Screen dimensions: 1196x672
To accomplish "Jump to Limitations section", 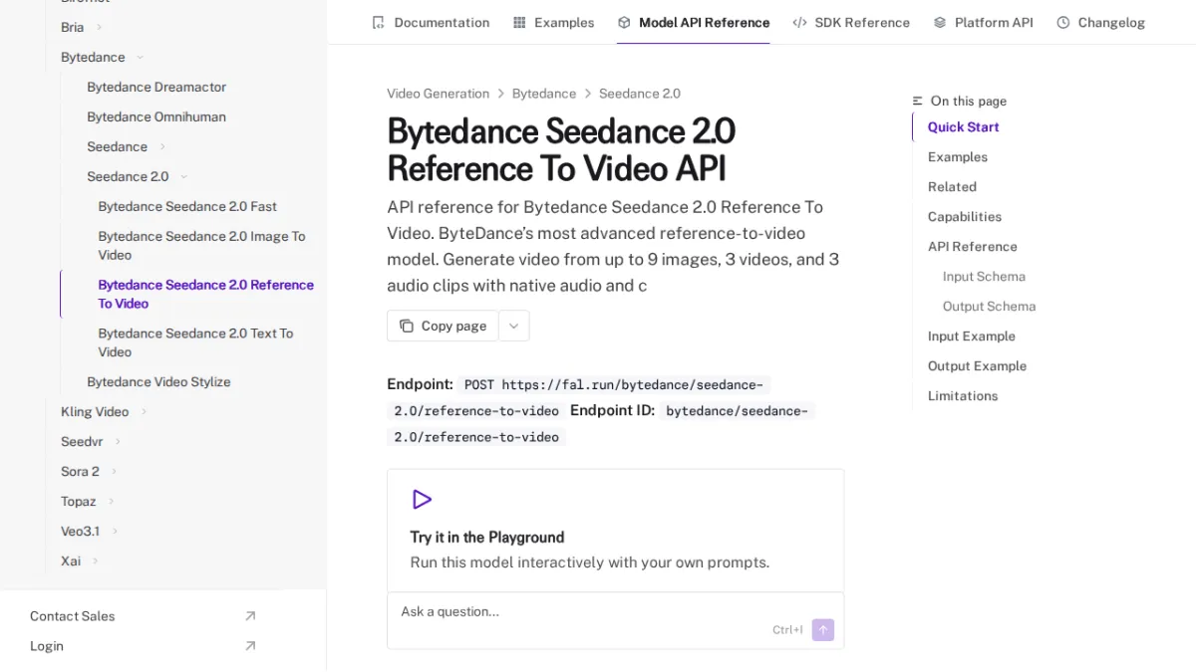I will [963, 395].
